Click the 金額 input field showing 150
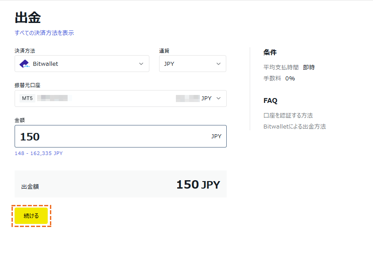This screenshot has height=265, width=373. (x=120, y=136)
